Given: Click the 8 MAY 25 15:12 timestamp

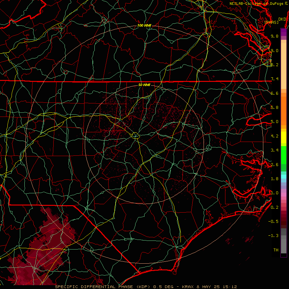Looking at the screenshot, I should click(217, 287).
